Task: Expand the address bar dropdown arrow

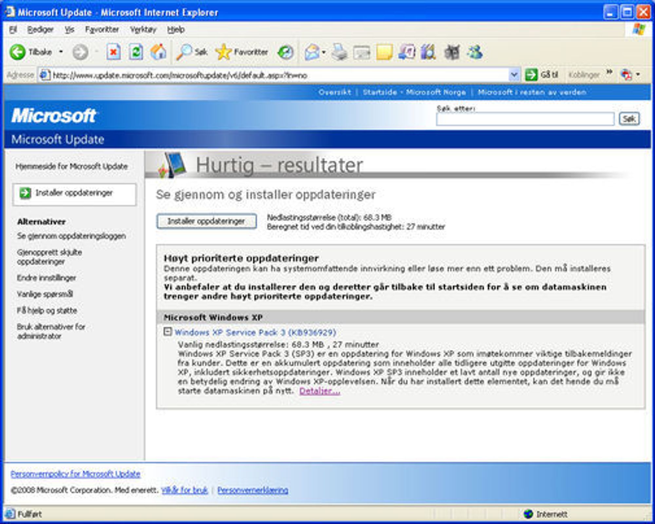Action: (x=514, y=75)
